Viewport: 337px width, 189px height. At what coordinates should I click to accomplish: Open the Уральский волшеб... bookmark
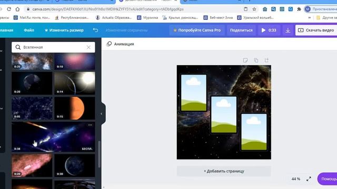[x=255, y=17]
